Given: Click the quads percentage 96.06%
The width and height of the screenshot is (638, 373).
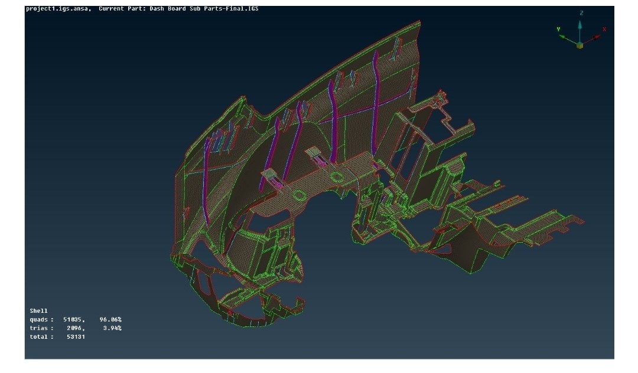Looking at the screenshot, I should click(110, 319).
